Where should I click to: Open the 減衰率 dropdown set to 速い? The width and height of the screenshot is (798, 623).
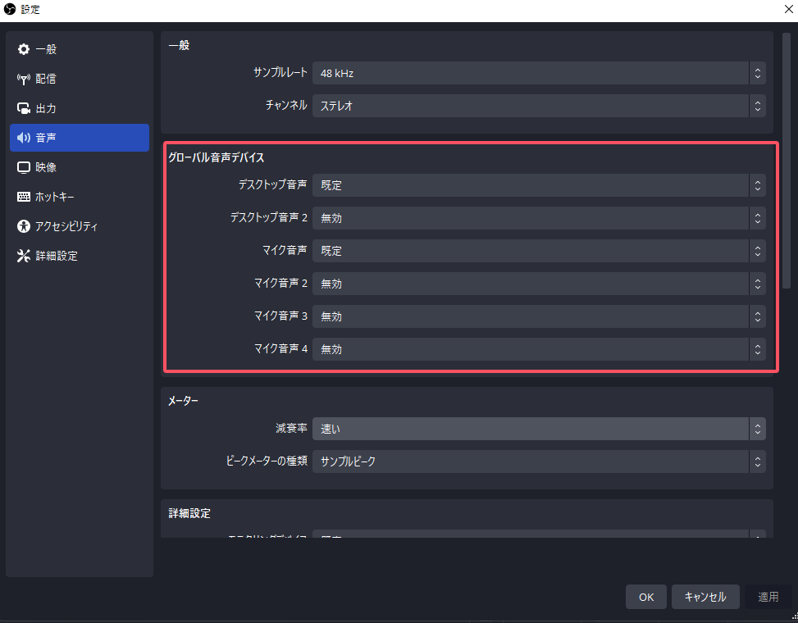538,429
